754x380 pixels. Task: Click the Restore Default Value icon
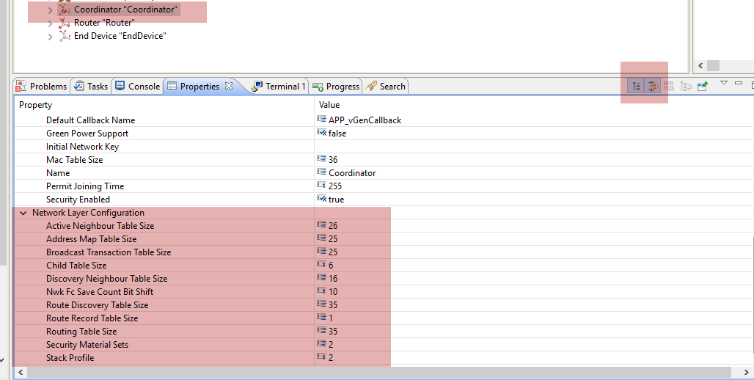tap(669, 86)
